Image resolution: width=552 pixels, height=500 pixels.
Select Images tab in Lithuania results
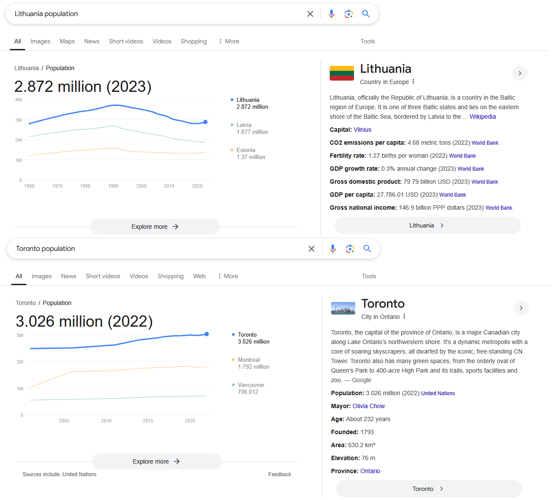click(x=40, y=41)
